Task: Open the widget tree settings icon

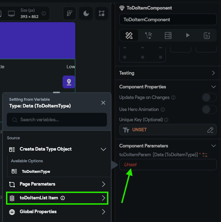Action: (x=102, y=13)
